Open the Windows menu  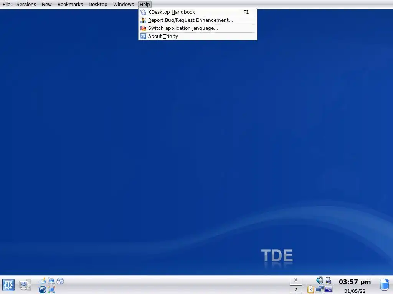point(123,5)
